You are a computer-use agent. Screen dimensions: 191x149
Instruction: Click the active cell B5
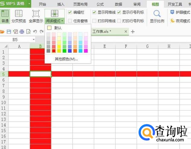point(40,74)
